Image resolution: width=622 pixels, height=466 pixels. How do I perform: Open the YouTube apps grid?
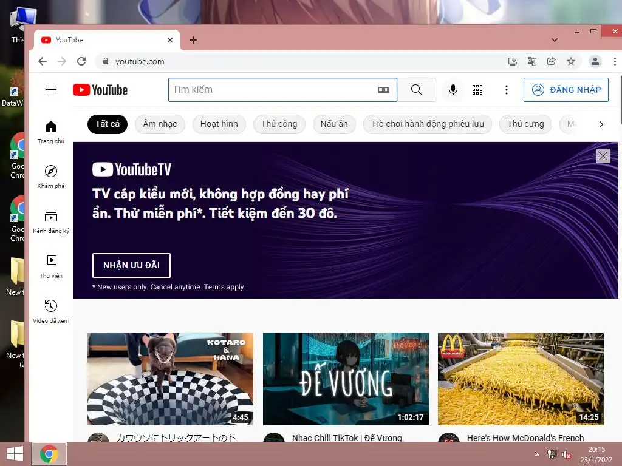[x=477, y=90]
